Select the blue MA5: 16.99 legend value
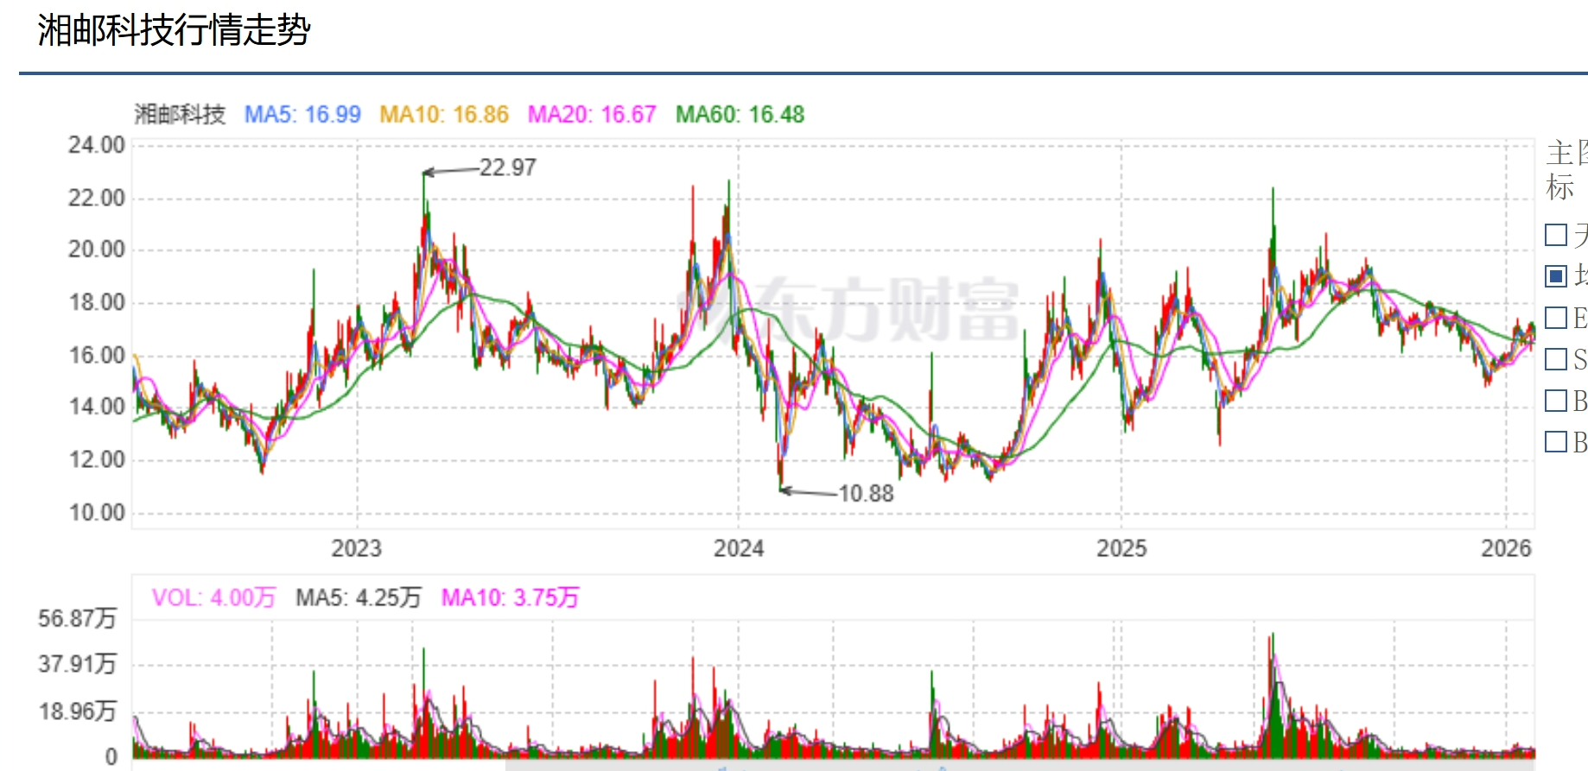Viewport: 1588px width, 771px height. 302,114
